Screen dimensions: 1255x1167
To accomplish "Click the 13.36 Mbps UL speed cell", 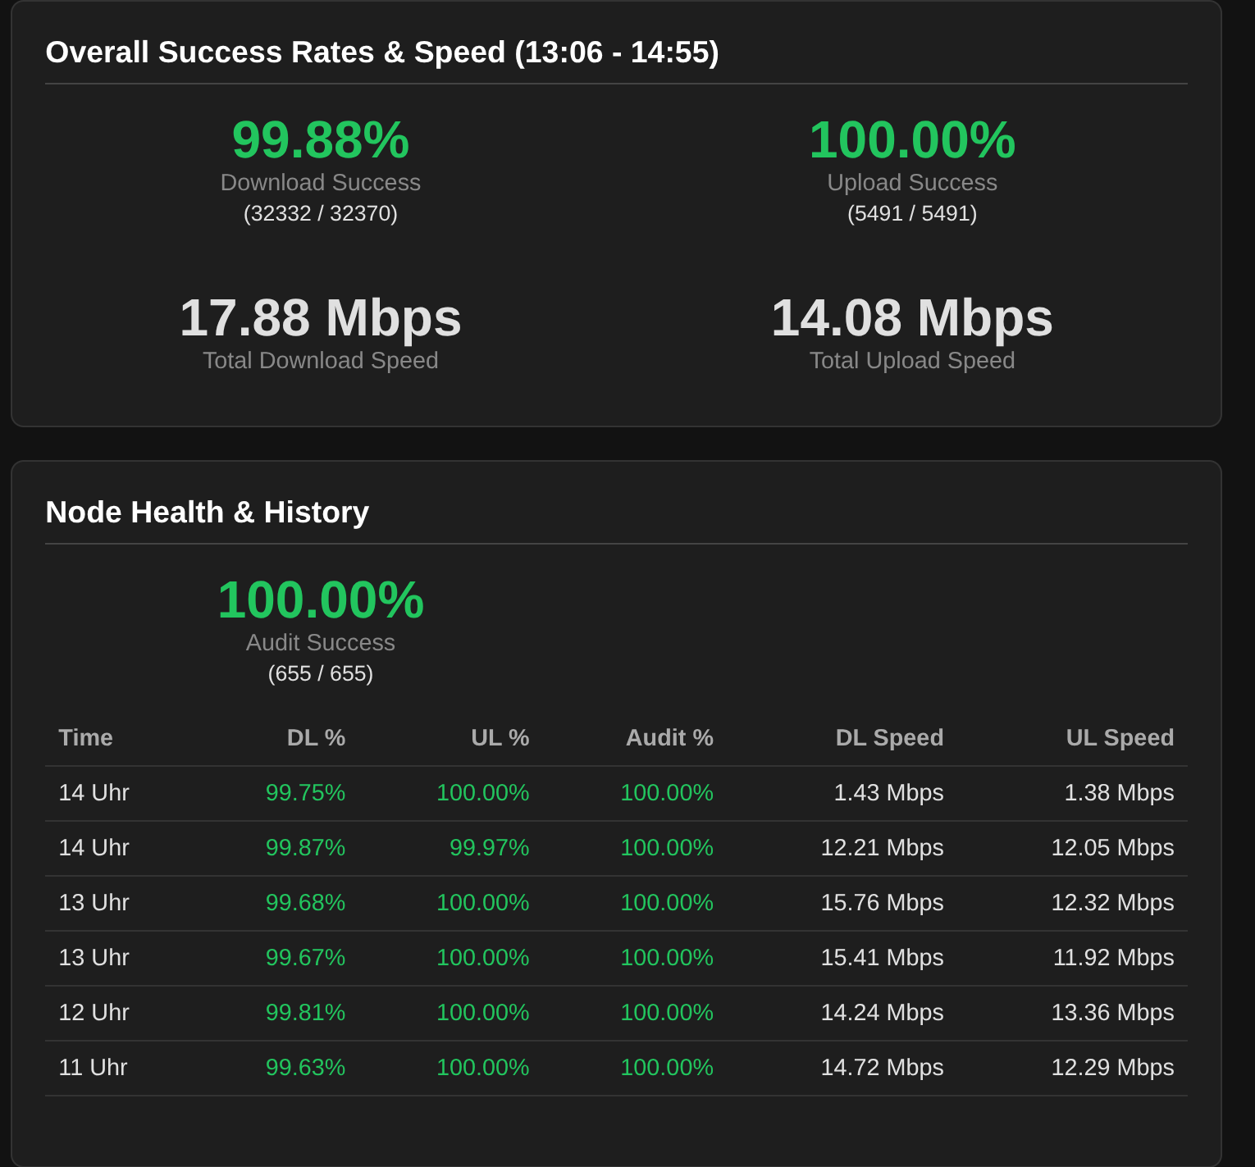I will click(1112, 1012).
